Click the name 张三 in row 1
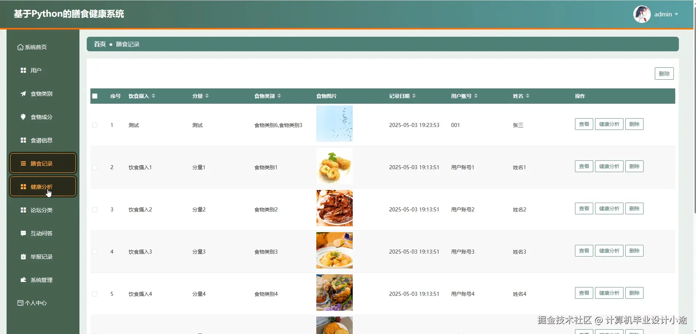Image resolution: width=696 pixels, height=334 pixels. [518, 125]
